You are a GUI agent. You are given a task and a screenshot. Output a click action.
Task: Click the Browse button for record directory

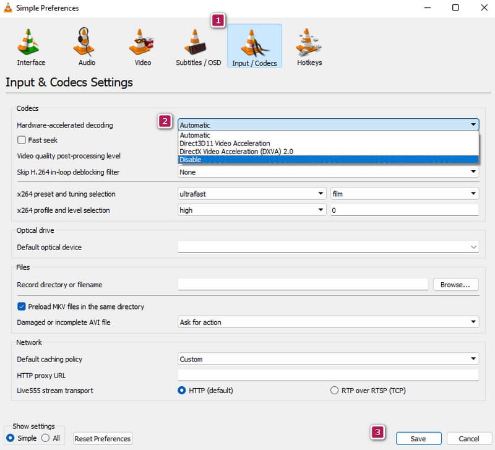coord(455,284)
